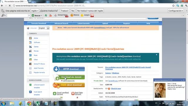Click the blonde woman photo in the chat popup
188x106 pixels.
tap(160, 90)
